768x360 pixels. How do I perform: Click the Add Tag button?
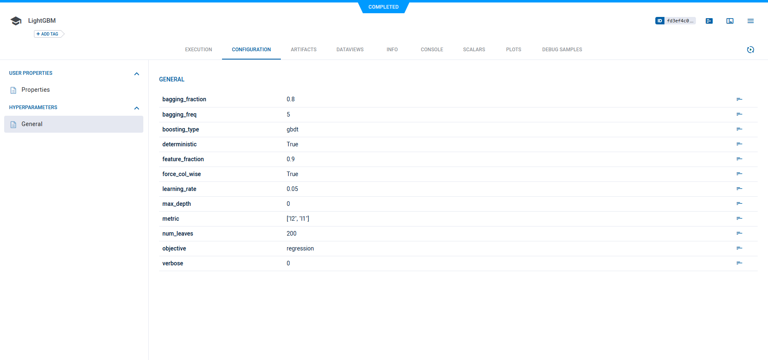48,34
